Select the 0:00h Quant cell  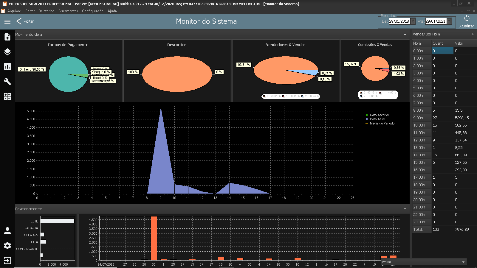442,51
